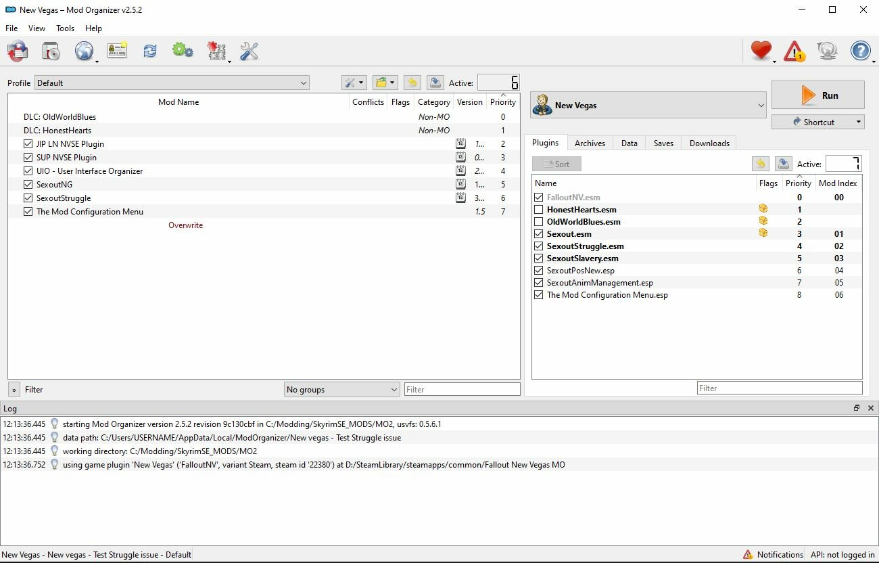Open the Shortcut dropdown under Run
The image size is (879, 563).
(818, 122)
